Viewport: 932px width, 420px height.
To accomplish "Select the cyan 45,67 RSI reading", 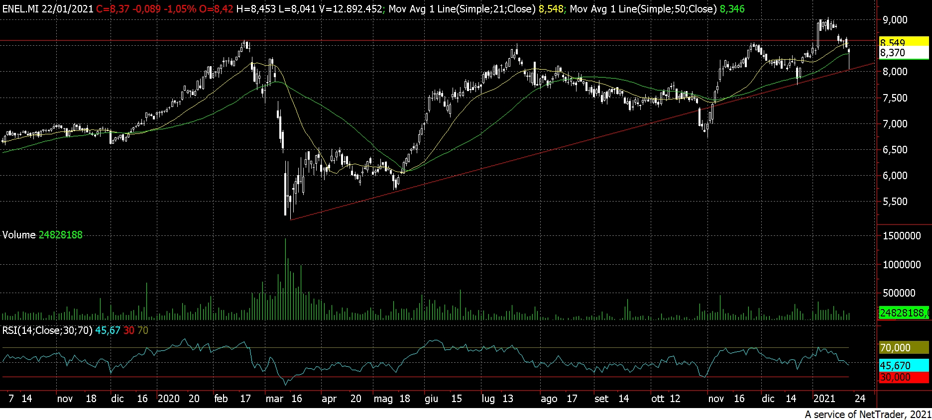I will pos(108,330).
